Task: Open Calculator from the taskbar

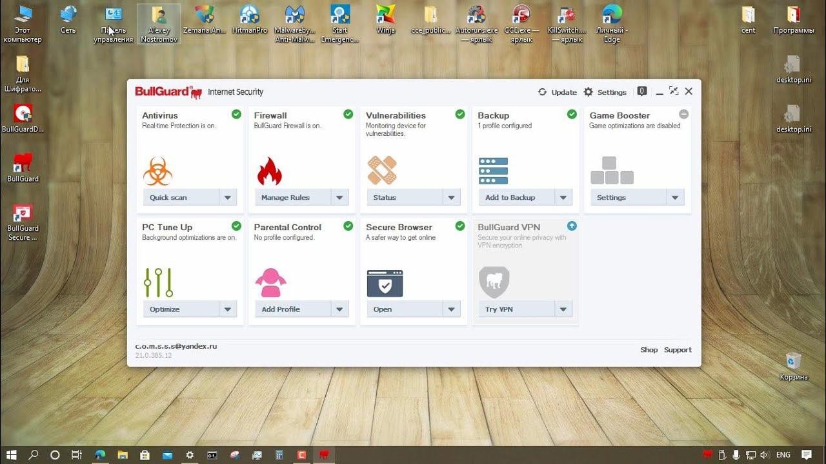Action: pos(279,455)
